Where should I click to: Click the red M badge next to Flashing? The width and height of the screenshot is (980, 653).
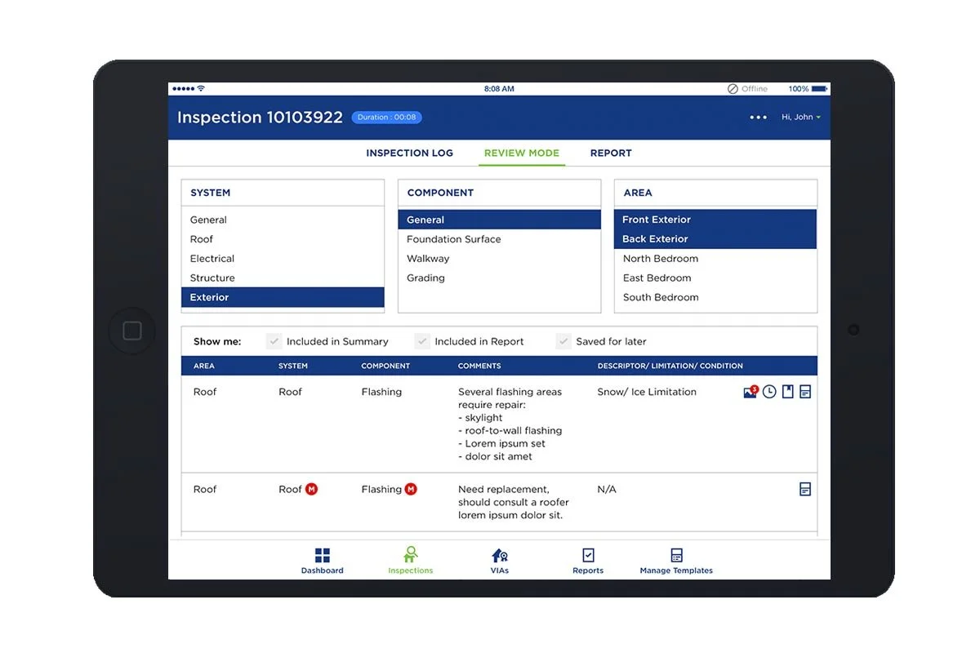[x=411, y=489]
